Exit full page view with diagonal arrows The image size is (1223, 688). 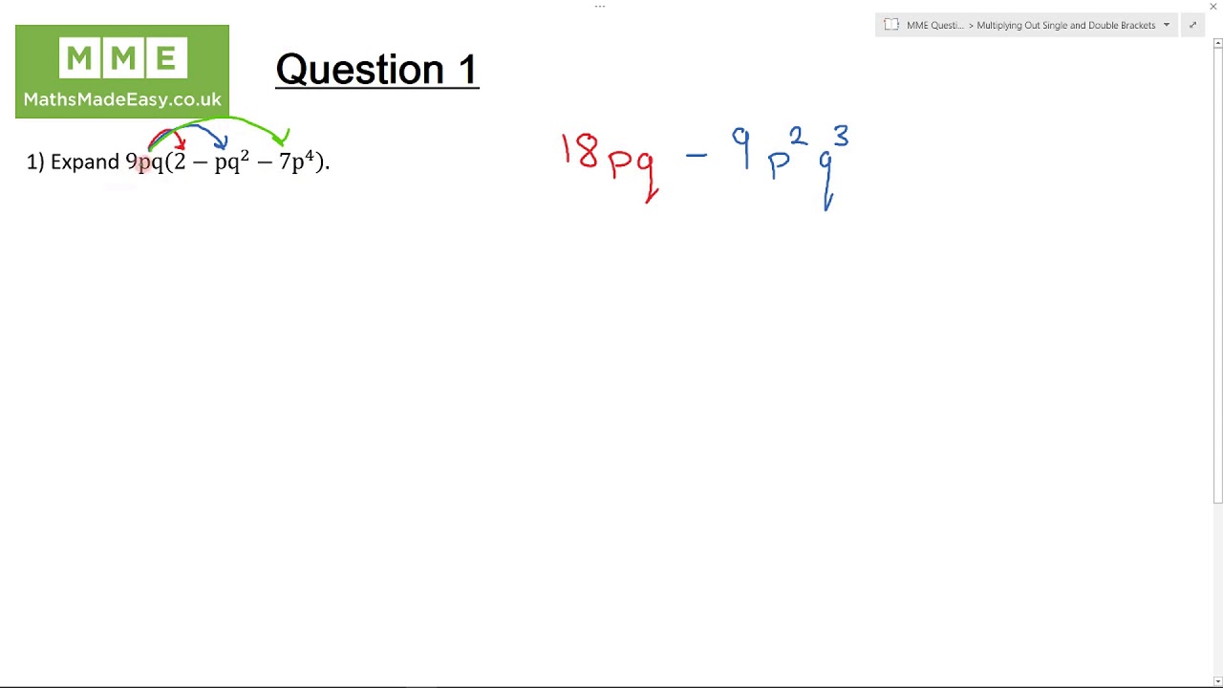(1192, 25)
